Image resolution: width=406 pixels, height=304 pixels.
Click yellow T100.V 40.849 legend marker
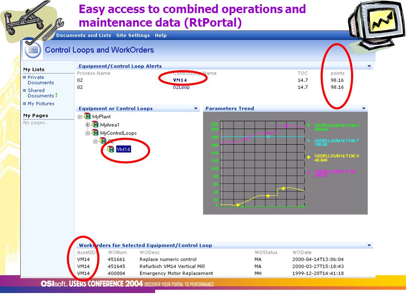coord(308,157)
